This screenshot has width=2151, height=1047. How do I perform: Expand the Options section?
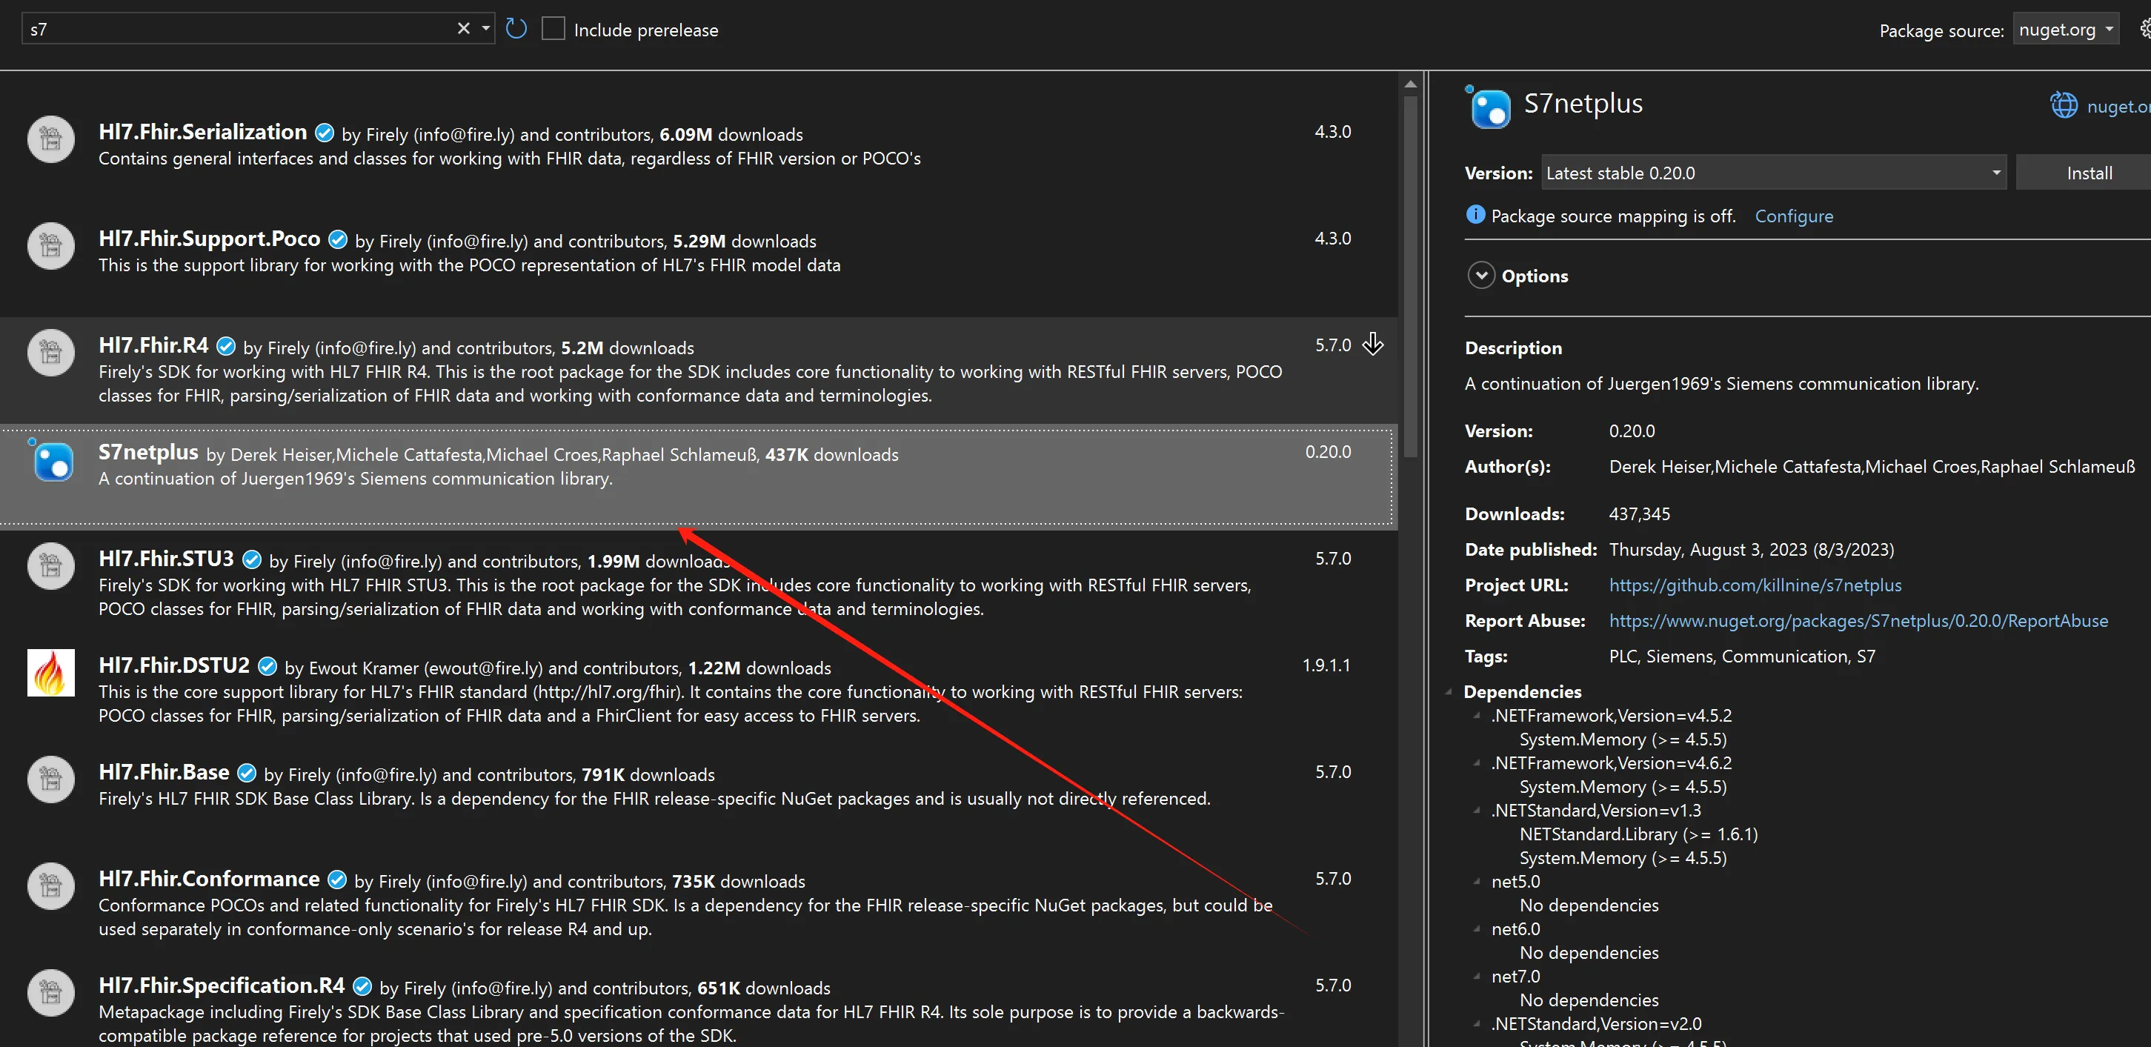tap(1480, 276)
